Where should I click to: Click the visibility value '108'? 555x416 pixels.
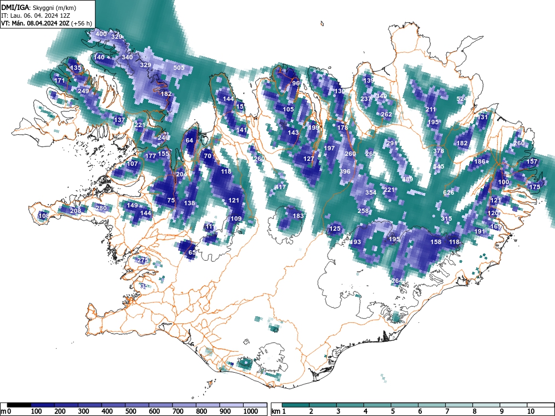[44, 216]
